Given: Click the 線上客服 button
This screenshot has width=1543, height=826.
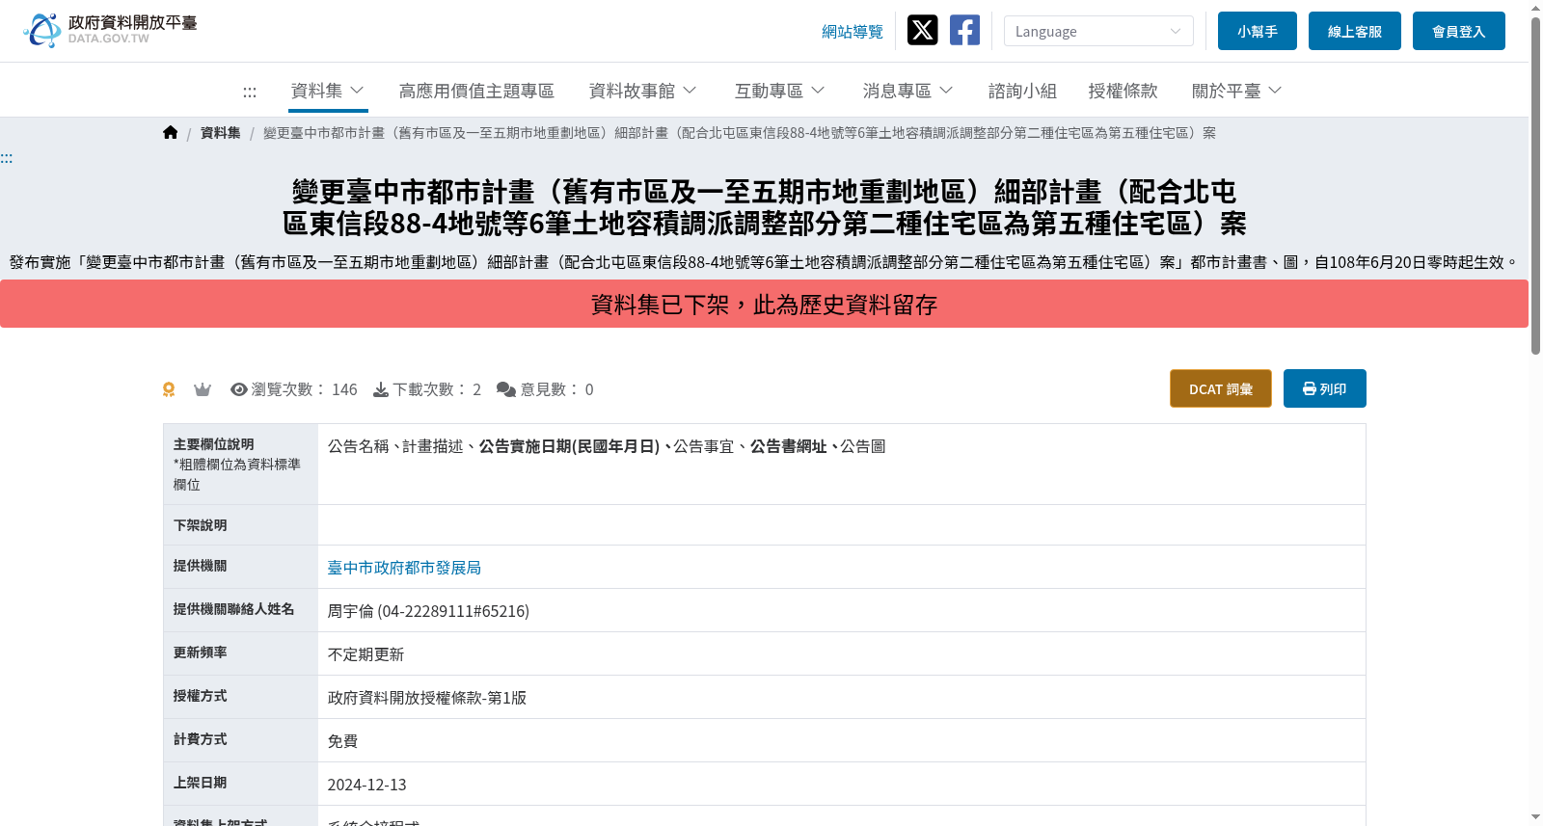Looking at the screenshot, I should (x=1355, y=31).
